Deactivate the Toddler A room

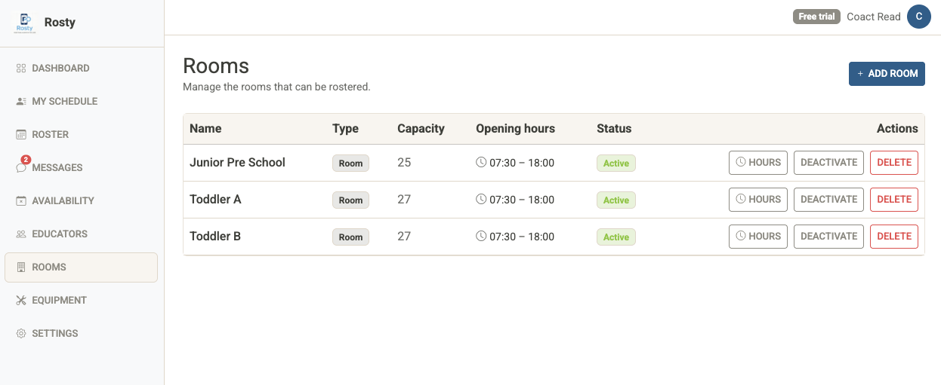828,200
